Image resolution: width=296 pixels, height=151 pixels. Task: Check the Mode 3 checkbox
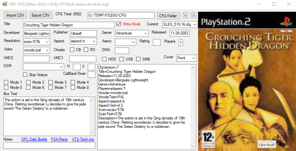[x=51, y=82]
